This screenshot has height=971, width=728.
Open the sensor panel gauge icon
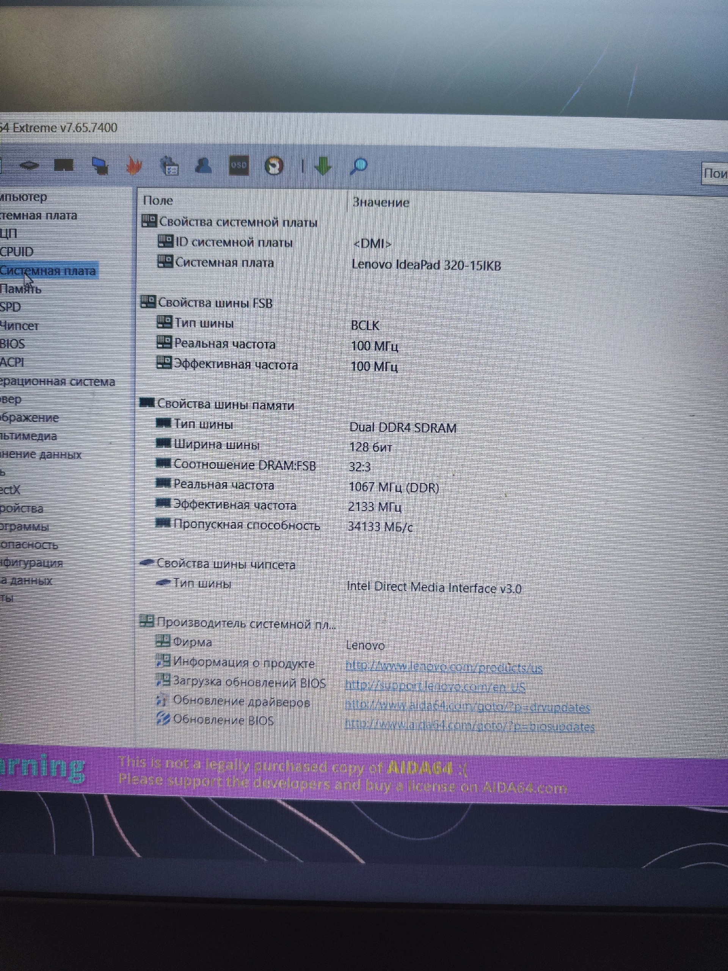274,166
